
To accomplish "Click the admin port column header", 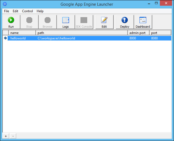I will point(138,33).
